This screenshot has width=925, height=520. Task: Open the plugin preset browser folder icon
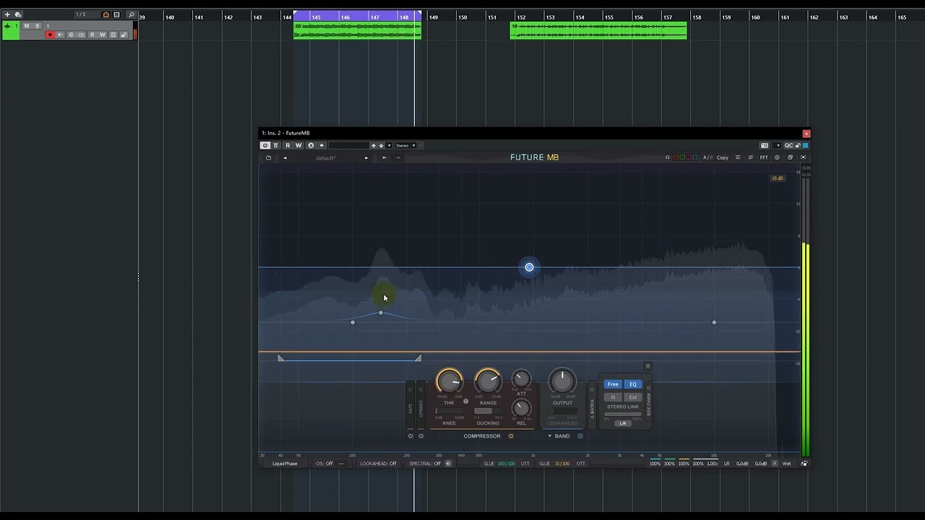point(268,157)
